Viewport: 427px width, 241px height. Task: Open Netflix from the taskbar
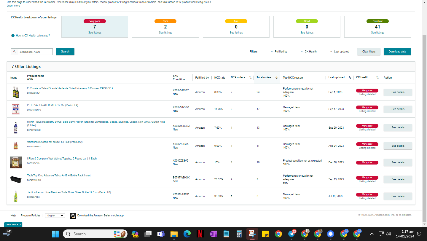coord(200,234)
